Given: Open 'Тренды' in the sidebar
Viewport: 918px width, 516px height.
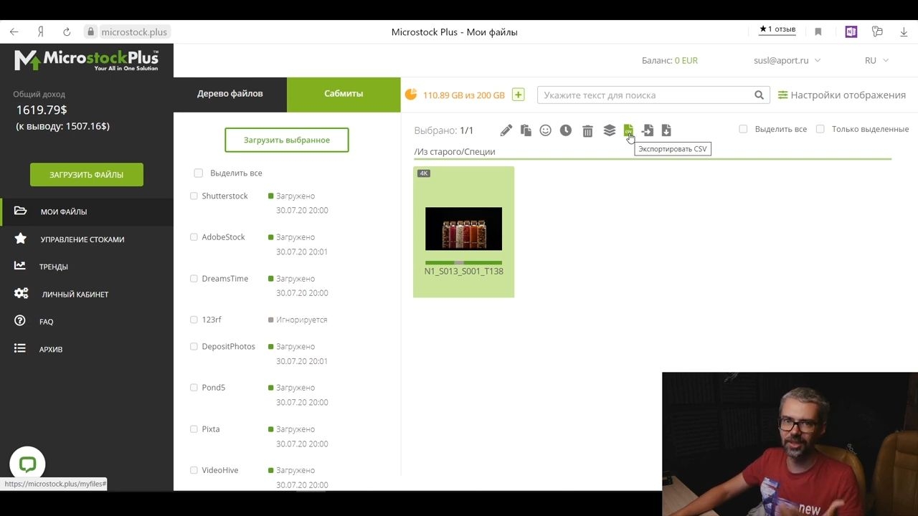Looking at the screenshot, I should coord(87,267).
